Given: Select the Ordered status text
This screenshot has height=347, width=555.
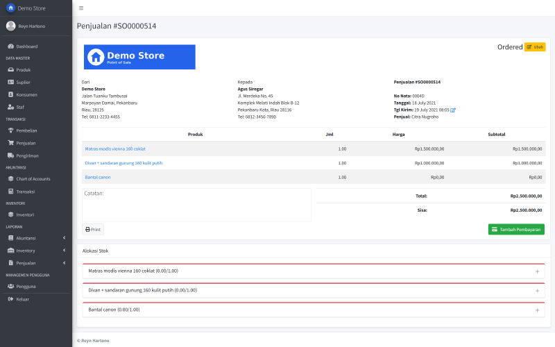Looking at the screenshot, I should pyautogui.click(x=510, y=46).
